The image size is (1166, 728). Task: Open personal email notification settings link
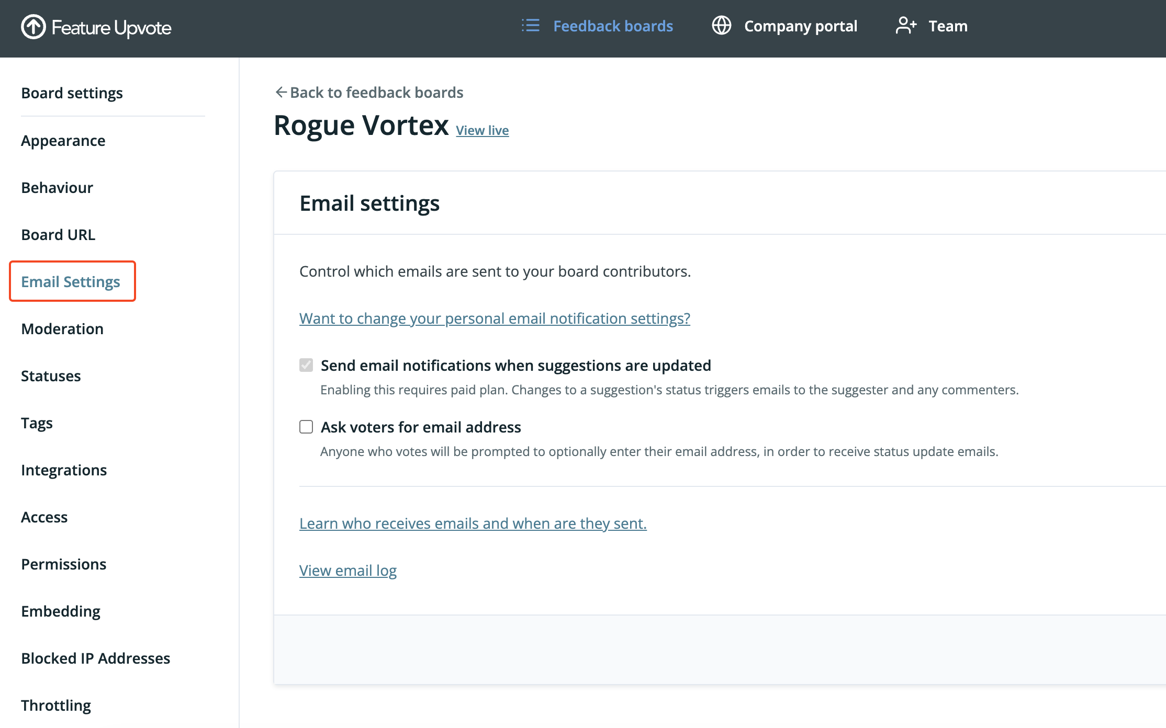click(x=495, y=318)
